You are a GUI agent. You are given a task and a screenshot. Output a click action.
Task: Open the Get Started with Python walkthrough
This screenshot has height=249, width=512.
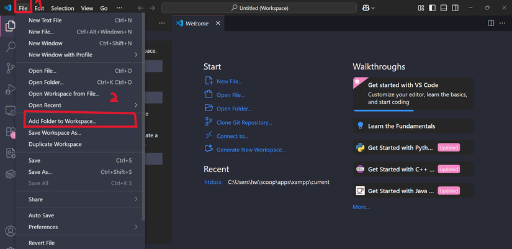tap(413, 147)
